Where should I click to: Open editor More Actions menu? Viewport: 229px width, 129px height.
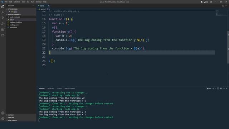[226, 6]
